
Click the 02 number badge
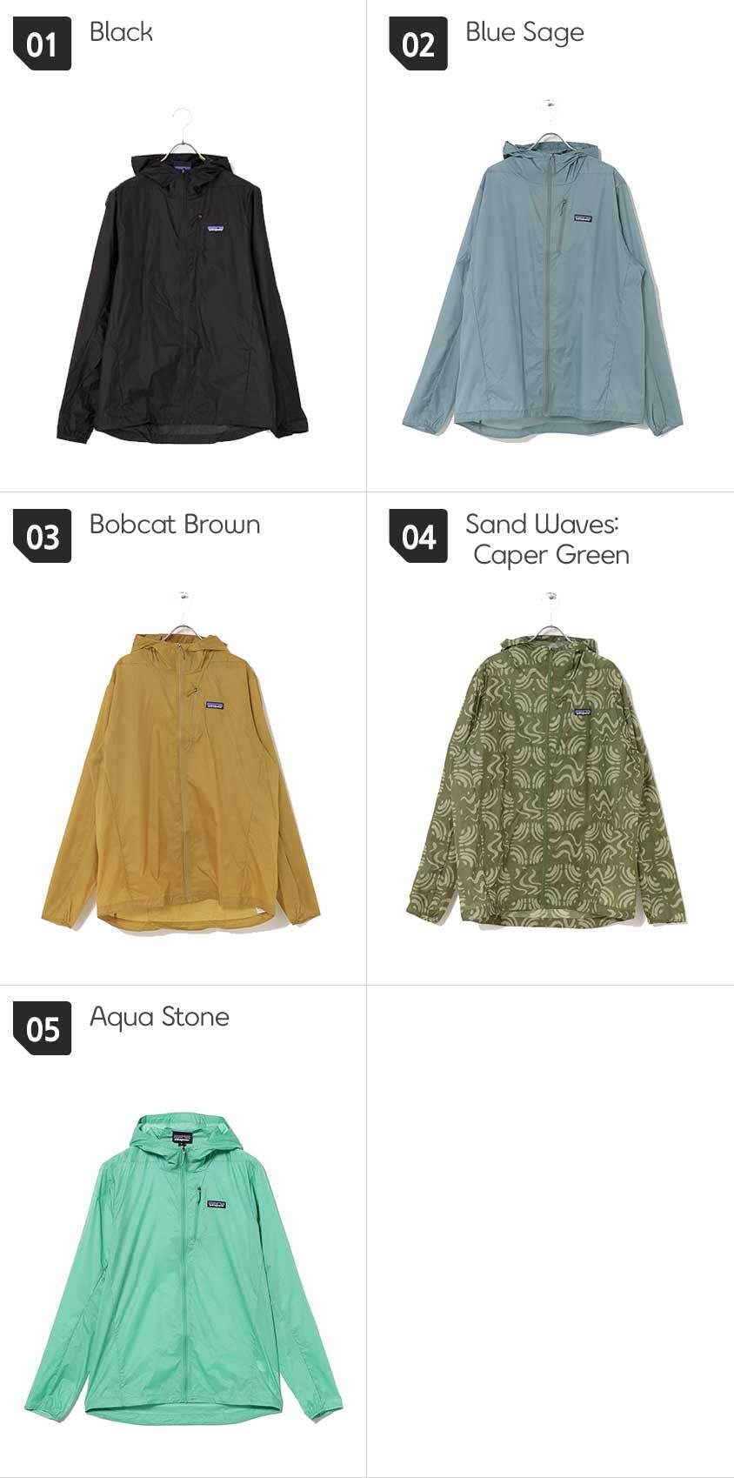click(418, 43)
